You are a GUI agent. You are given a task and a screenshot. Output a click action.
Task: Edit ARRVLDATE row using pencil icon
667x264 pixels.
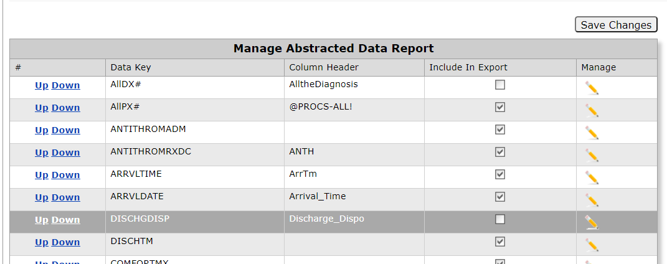(x=592, y=200)
